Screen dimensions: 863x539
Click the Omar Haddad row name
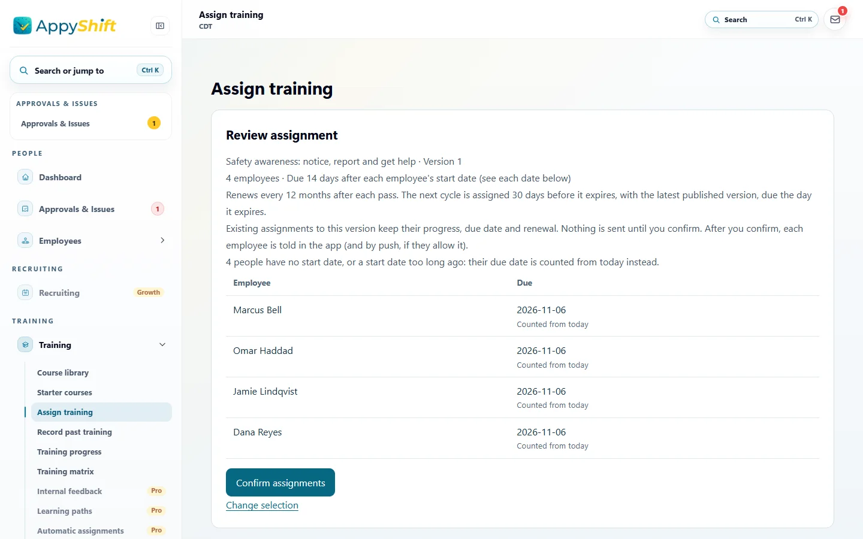[x=263, y=351]
